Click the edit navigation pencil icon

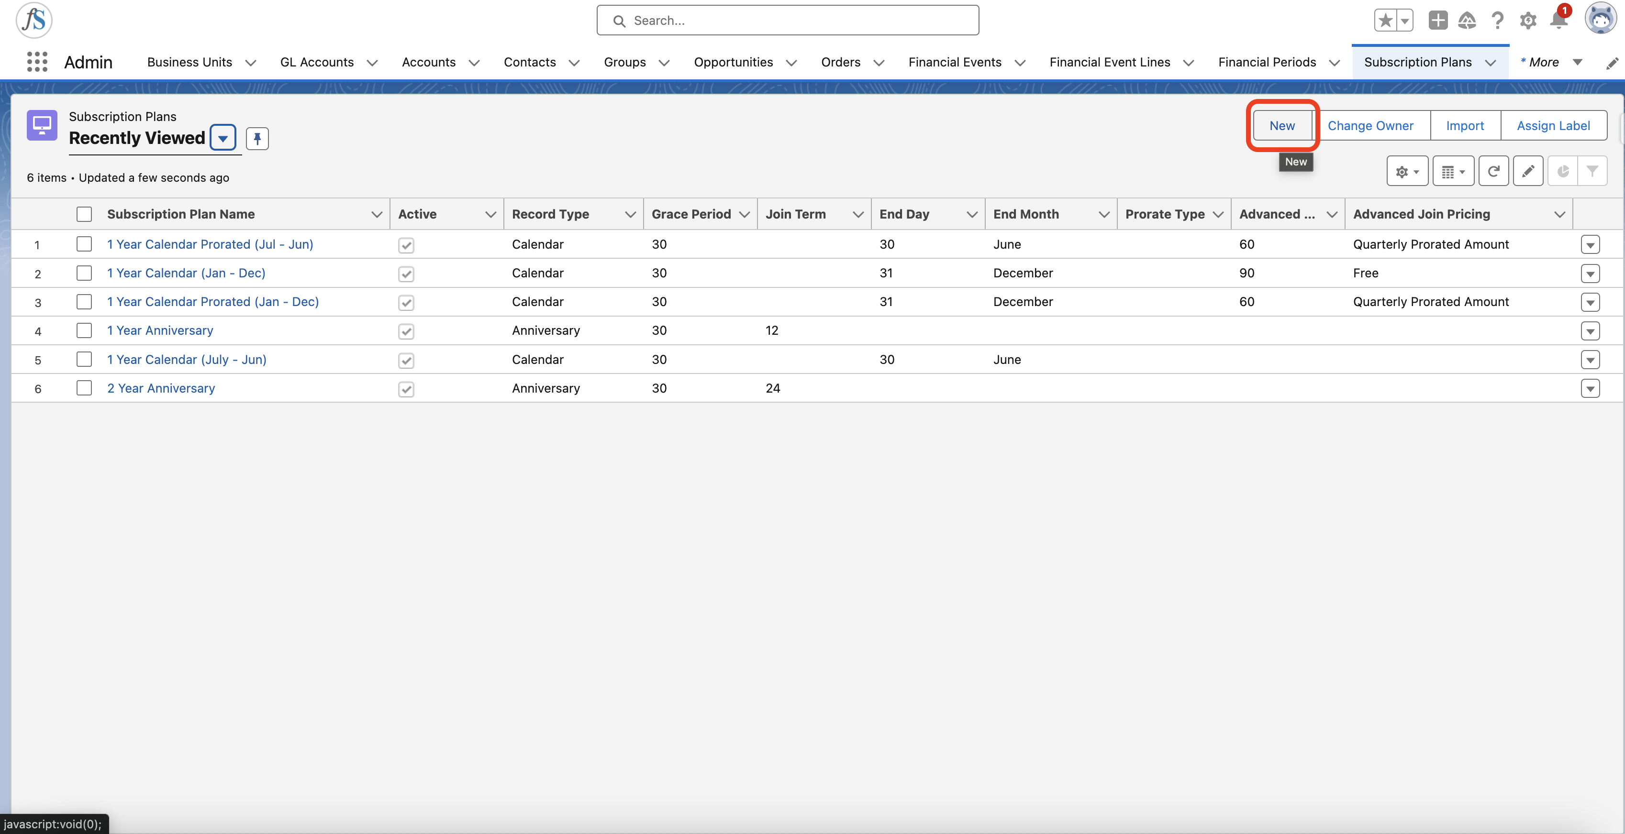tap(1612, 63)
